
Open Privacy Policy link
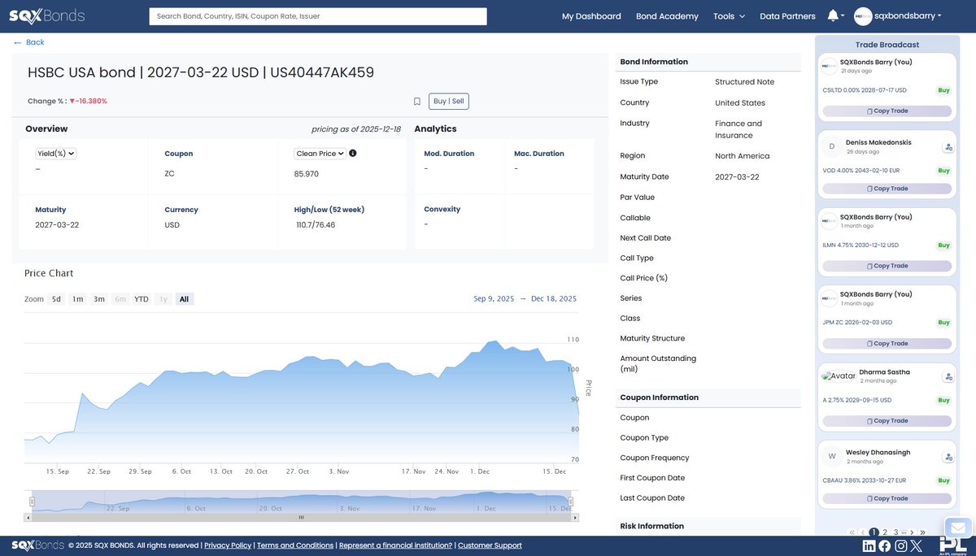228,545
